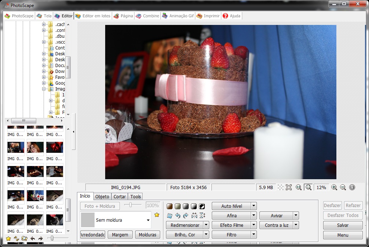369x247 pixels.
Task: Open the Auto Nível dropdown
Action: (x=253, y=206)
